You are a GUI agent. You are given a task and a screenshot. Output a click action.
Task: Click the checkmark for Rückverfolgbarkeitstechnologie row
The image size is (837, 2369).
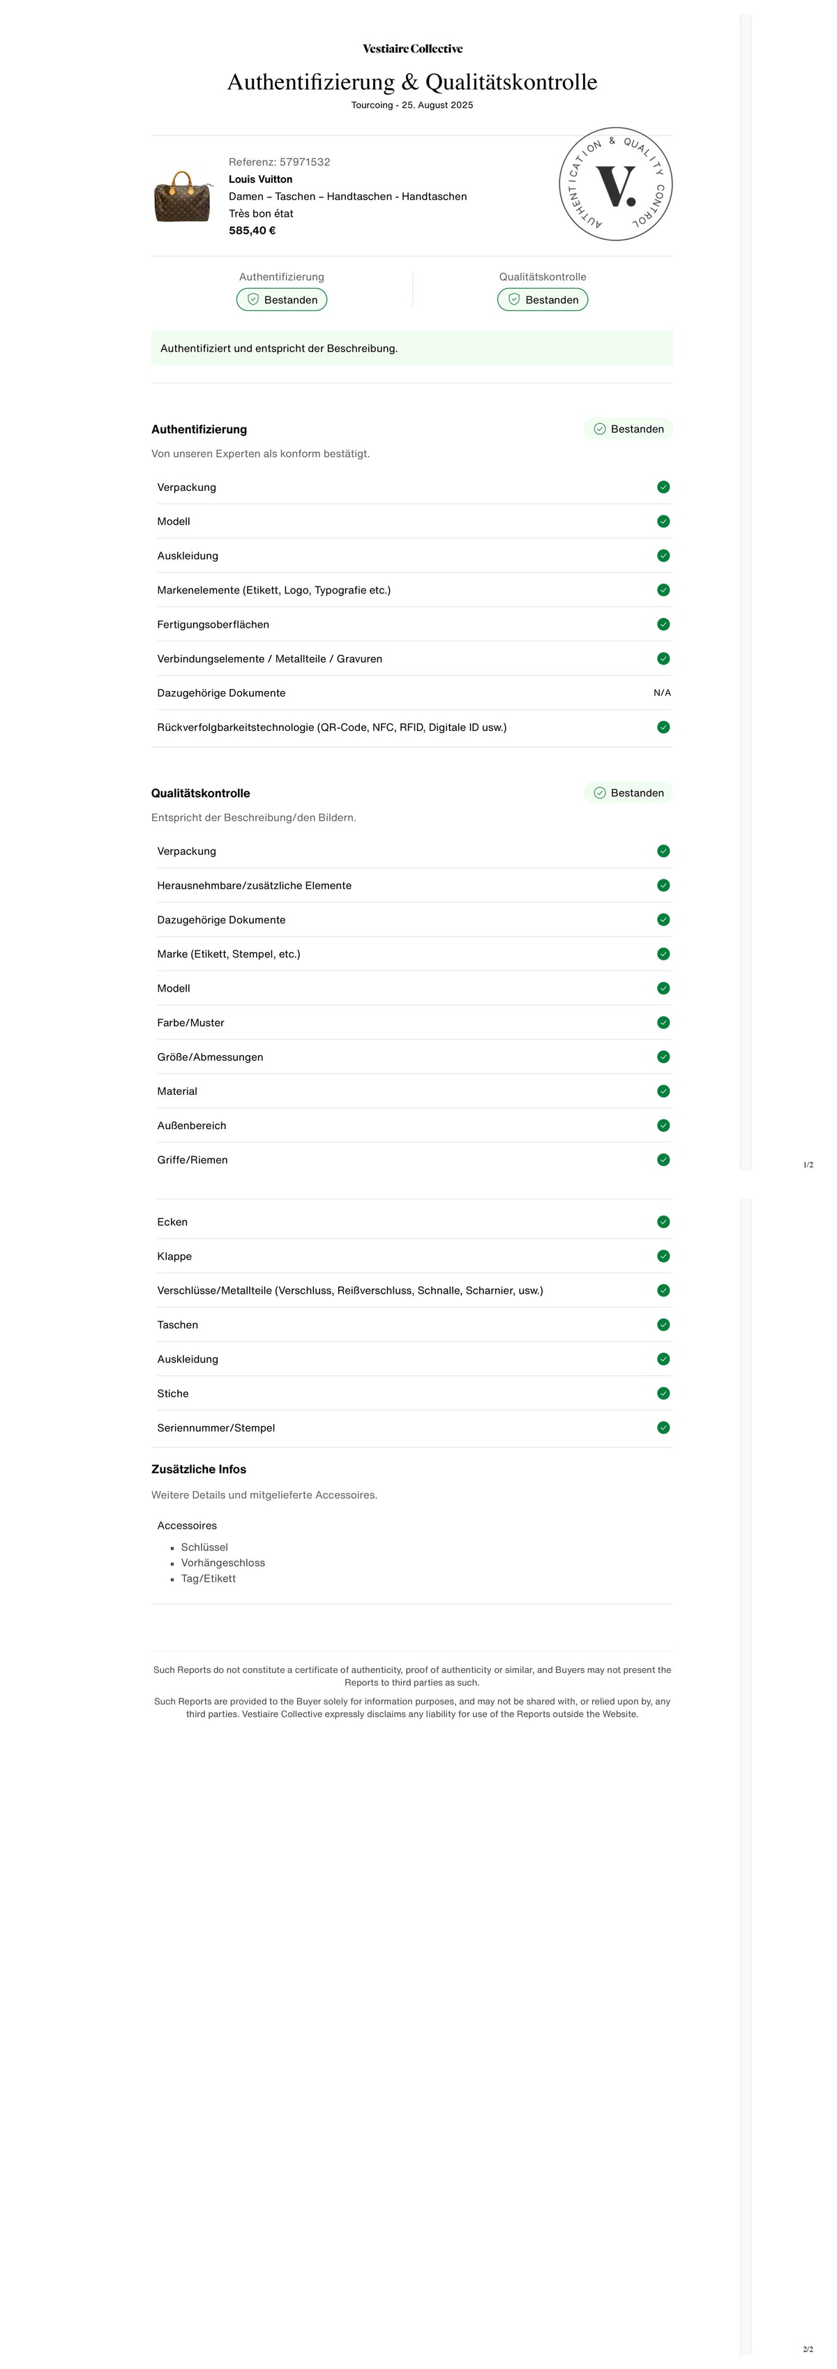663,727
